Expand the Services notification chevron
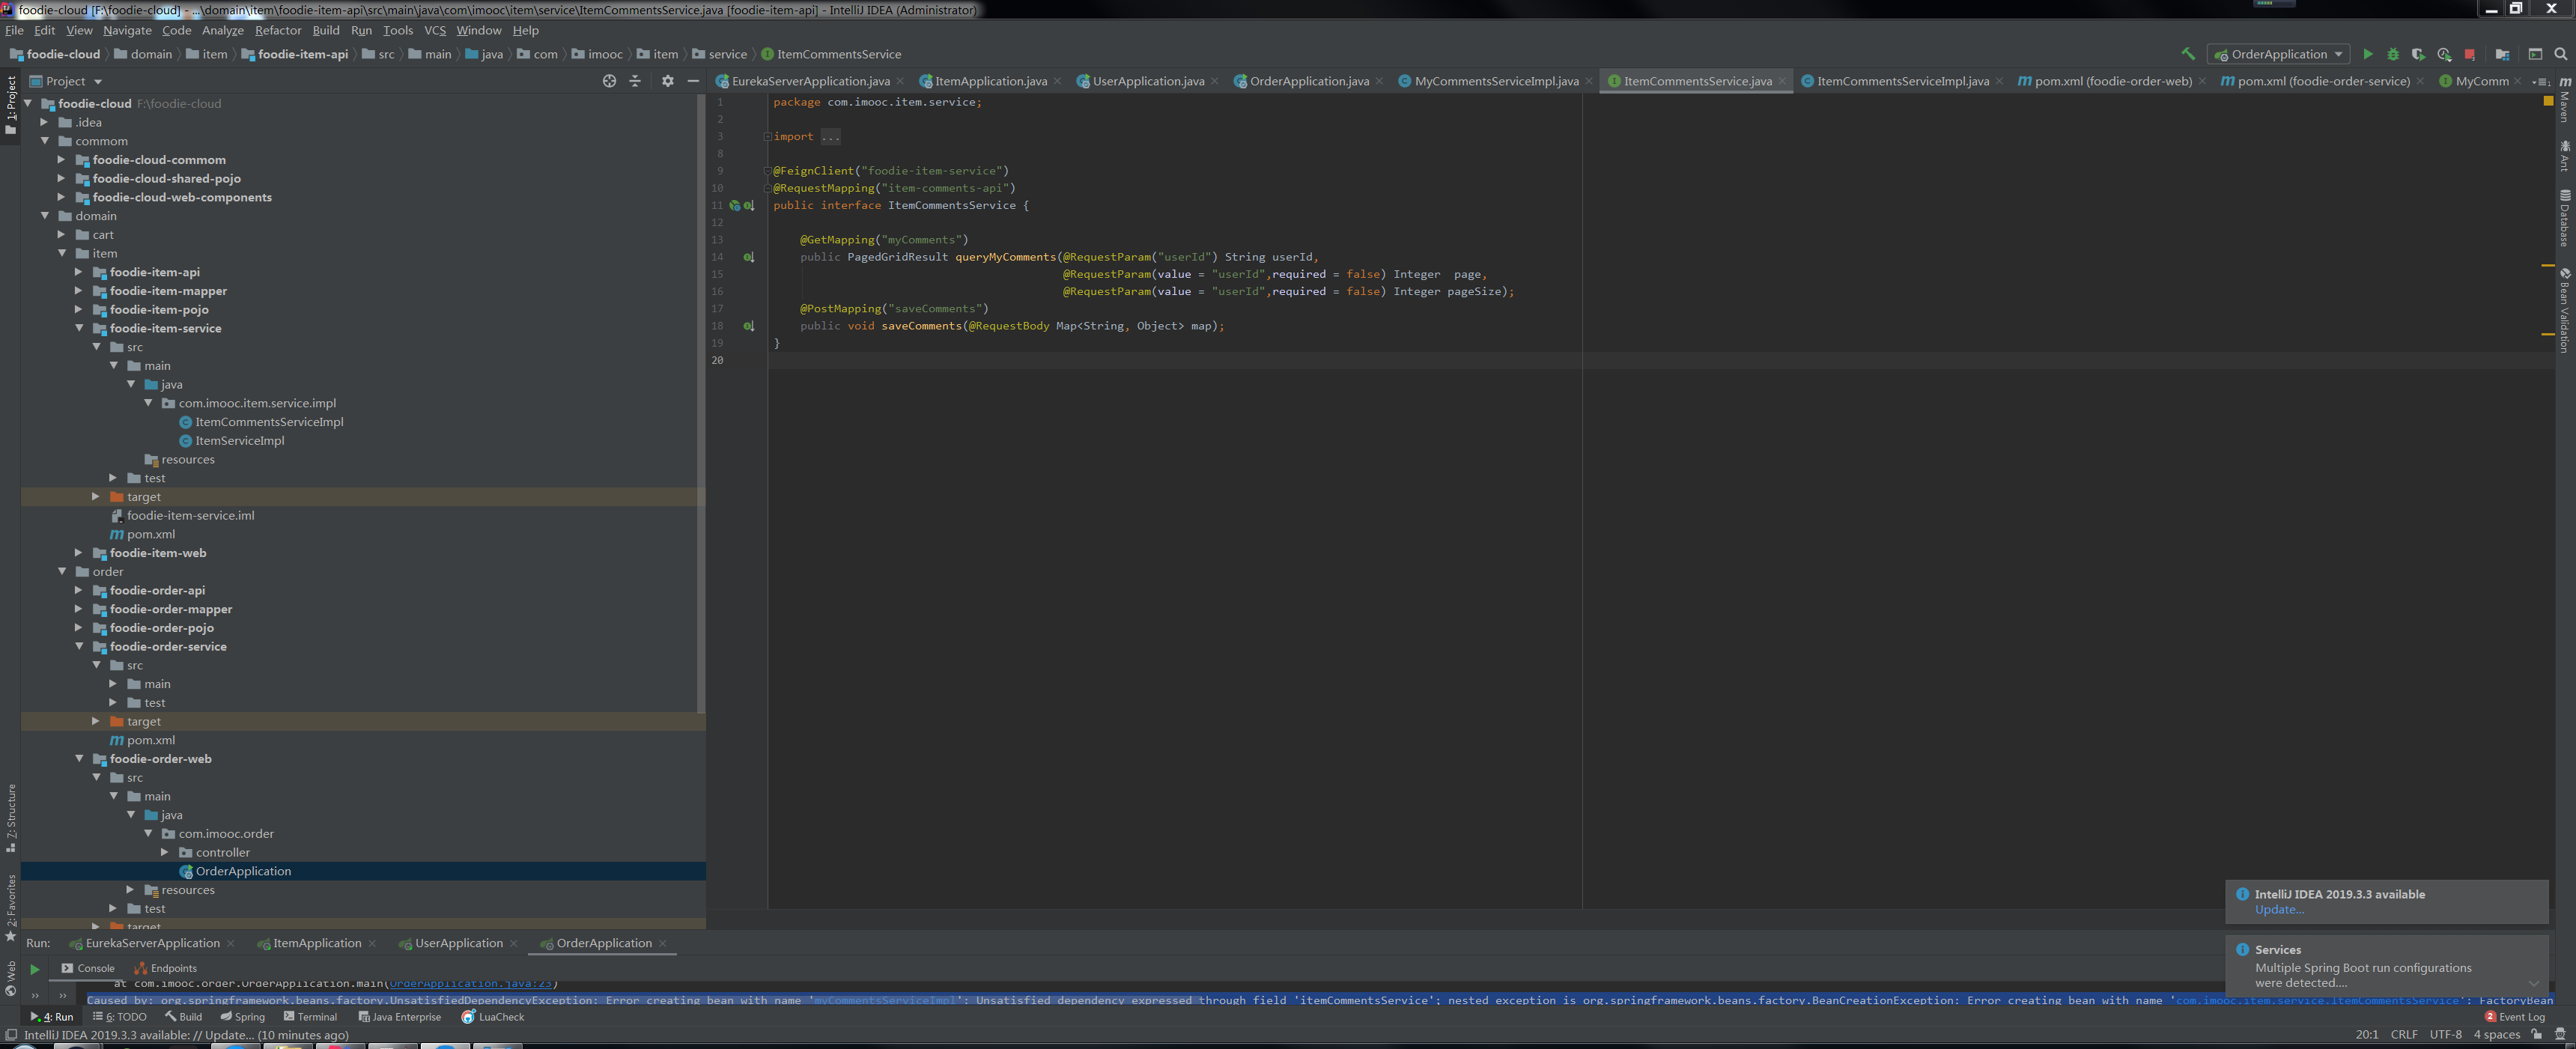Image resolution: width=2576 pixels, height=1049 pixels. (x=2533, y=983)
